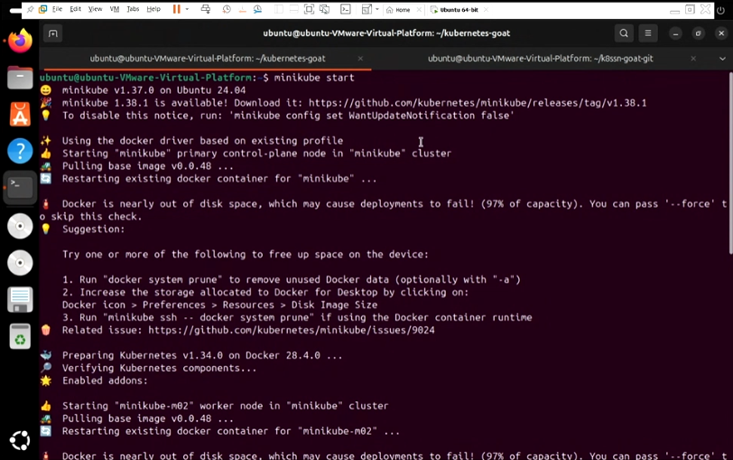Open the minikube v1.38.1 releases URL
Screen dimensions: 733x460
[x=478, y=103]
